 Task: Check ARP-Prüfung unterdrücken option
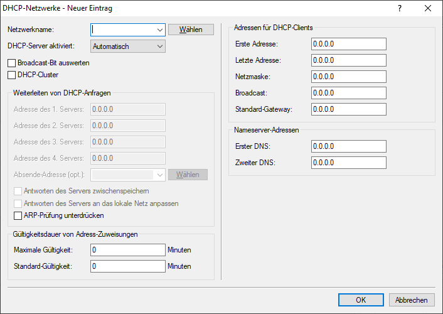pyautogui.click(x=18, y=215)
